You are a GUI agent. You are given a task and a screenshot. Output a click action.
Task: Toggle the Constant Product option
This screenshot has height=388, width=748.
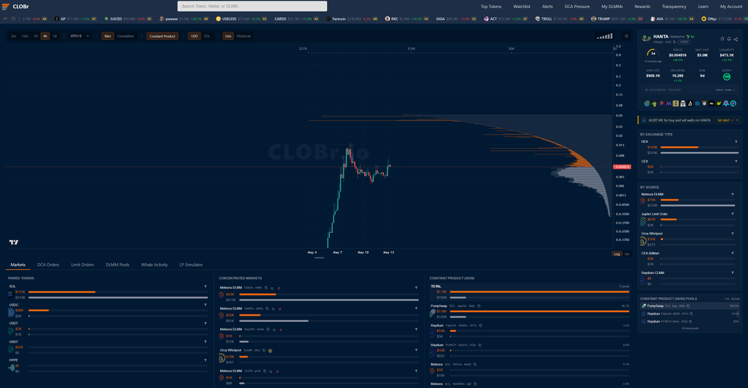pyautogui.click(x=163, y=36)
